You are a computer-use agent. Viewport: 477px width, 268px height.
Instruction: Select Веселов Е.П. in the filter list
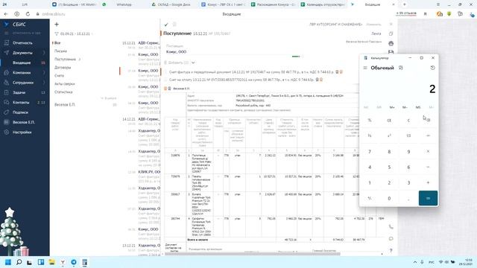coord(65,104)
